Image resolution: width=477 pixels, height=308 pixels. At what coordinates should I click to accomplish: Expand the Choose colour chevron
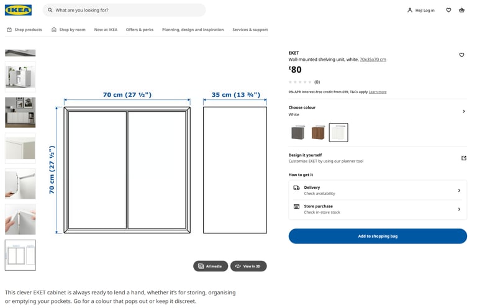pyautogui.click(x=463, y=111)
